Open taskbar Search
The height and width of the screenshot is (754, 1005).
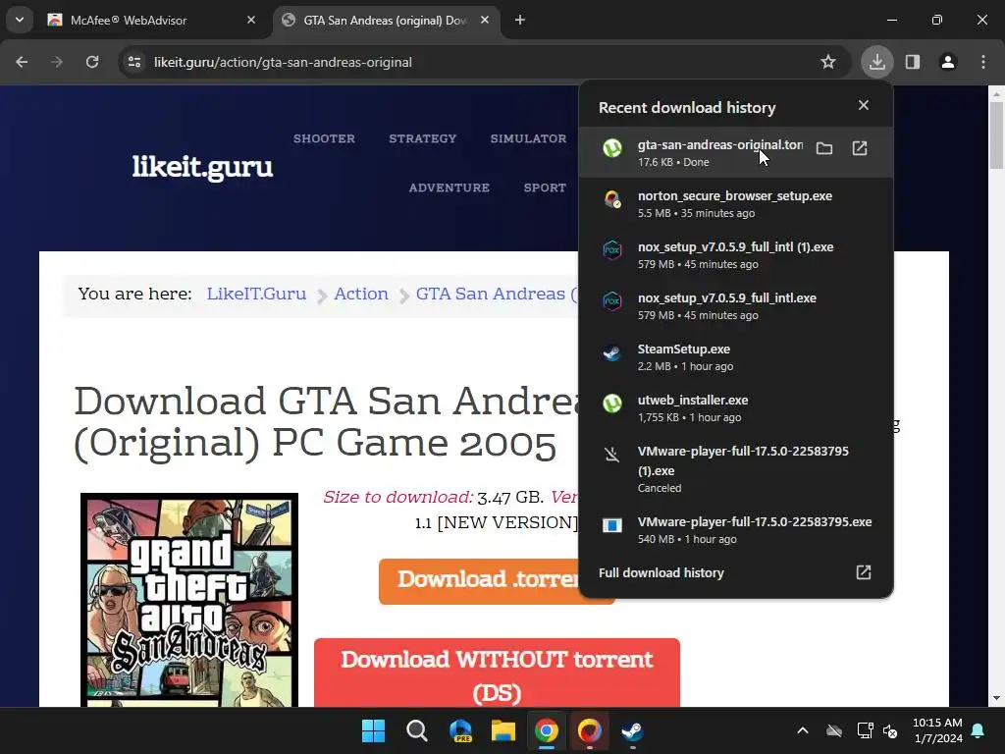pos(416,730)
